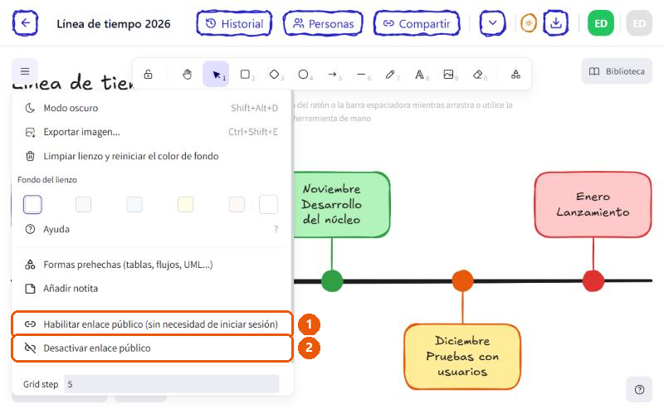
Task: Select the pale yellow background swatch
Action: tap(185, 204)
